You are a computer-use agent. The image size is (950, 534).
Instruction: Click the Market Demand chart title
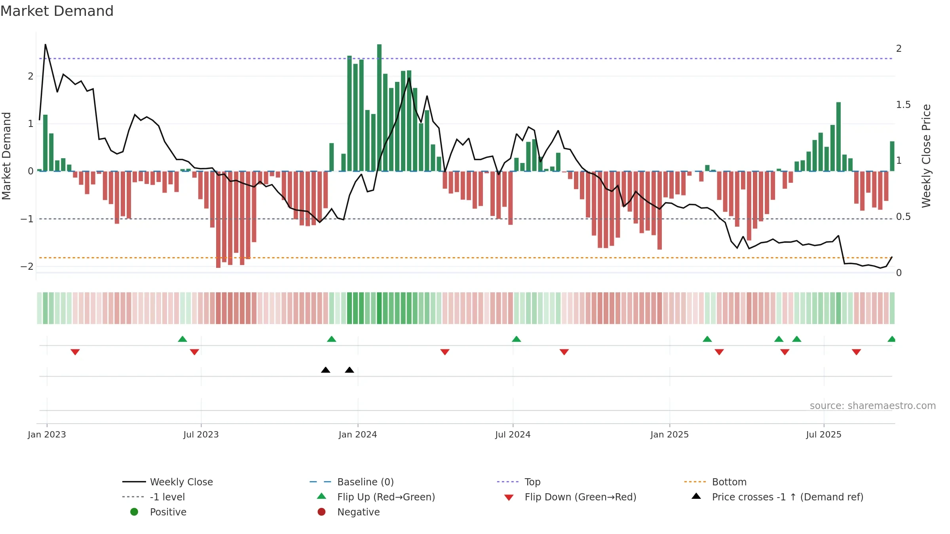pyautogui.click(x=57, y=11)
